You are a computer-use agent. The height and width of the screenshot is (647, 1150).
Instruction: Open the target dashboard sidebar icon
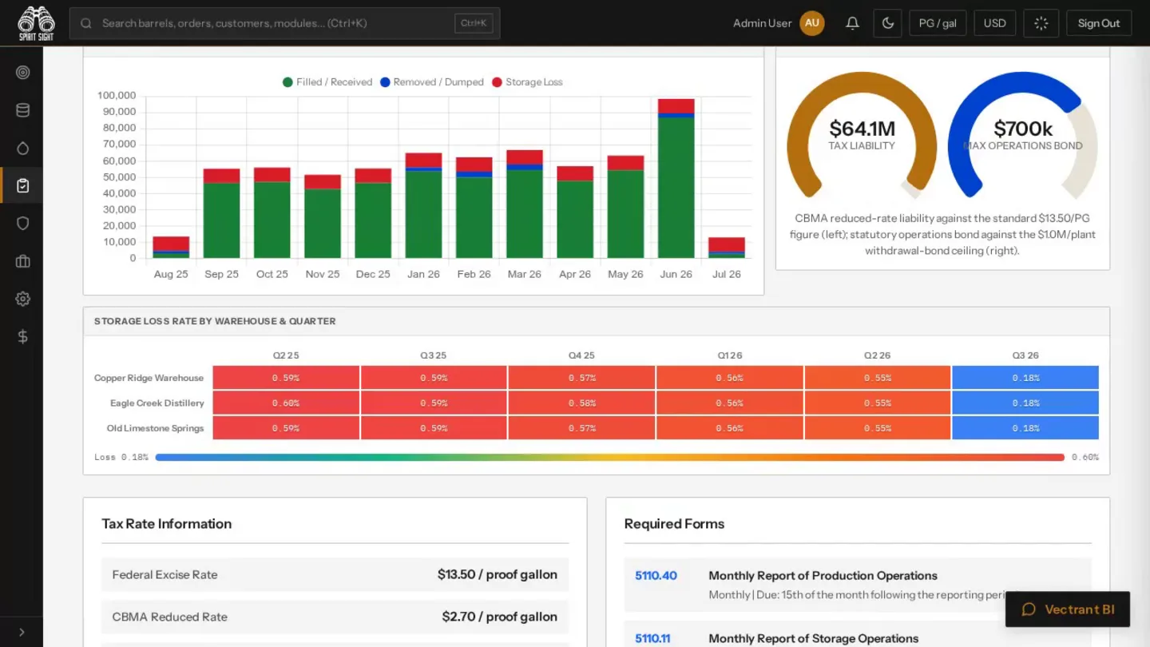pyautogui.click(x=22, y=73)
